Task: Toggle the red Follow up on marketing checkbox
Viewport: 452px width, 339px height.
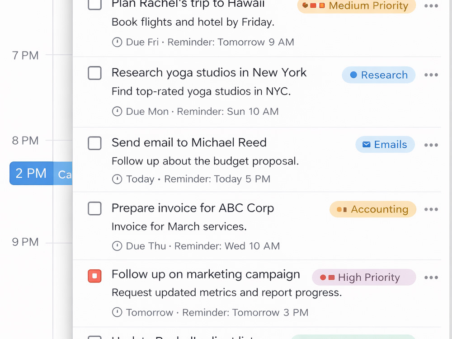Action: click(x=94, y=276)
